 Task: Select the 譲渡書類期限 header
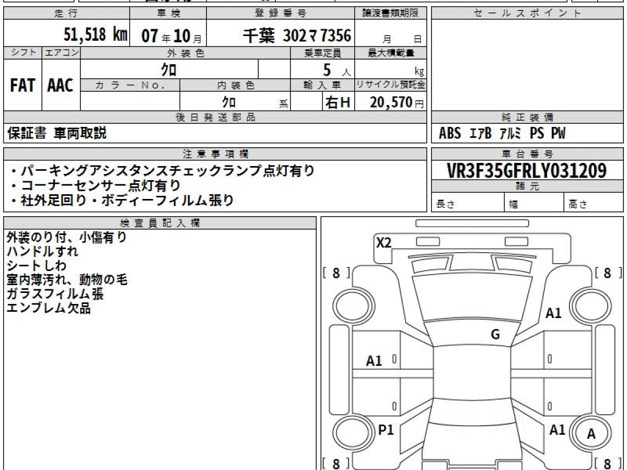pos(391,13)
